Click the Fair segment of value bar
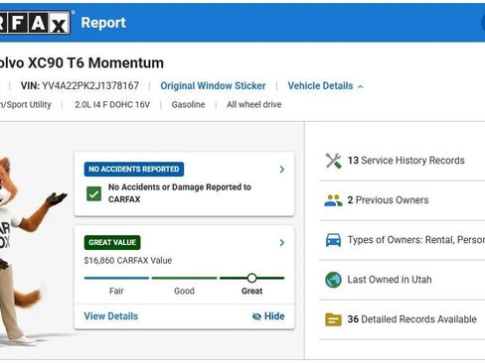The width and height of the screenshot is (485, 363). tap(116, 278)
